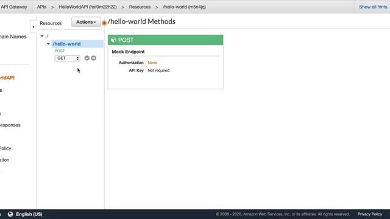The height and width of the screenshot is (219, 390).
Task: Click the Amazon Web Services copyright text
Action: click(283, 214)
